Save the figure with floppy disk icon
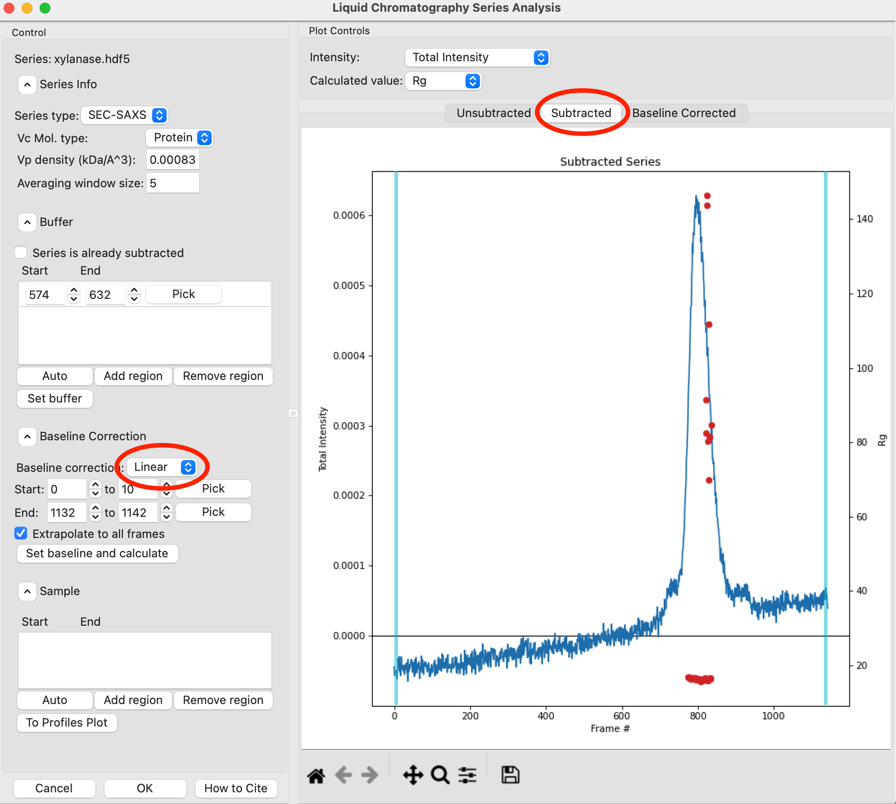Viewport: 896px width, 804px height. pos(511,775)
